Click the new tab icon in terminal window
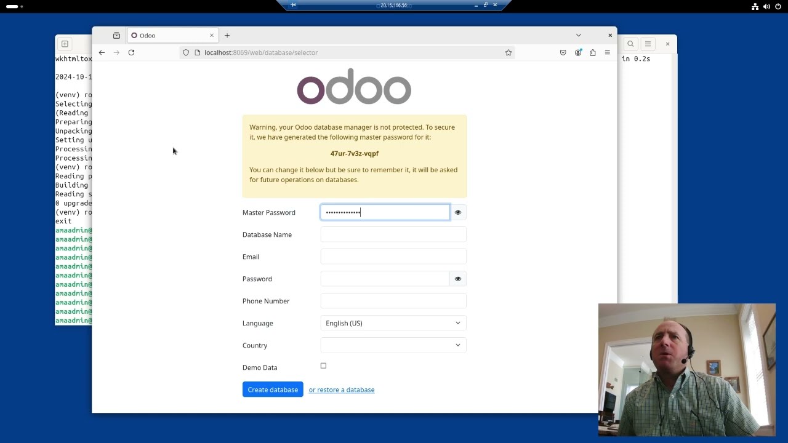The image size is (788, 443). tap(65, 44)
